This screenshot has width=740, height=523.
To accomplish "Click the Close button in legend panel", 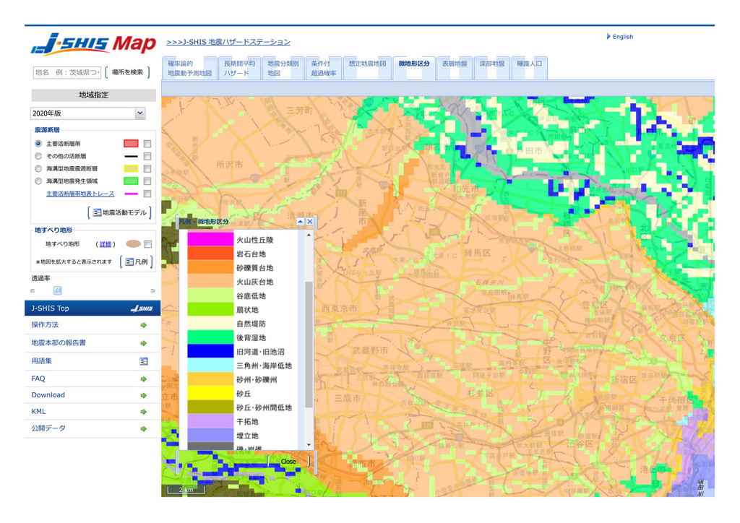I will pos(288,462).
